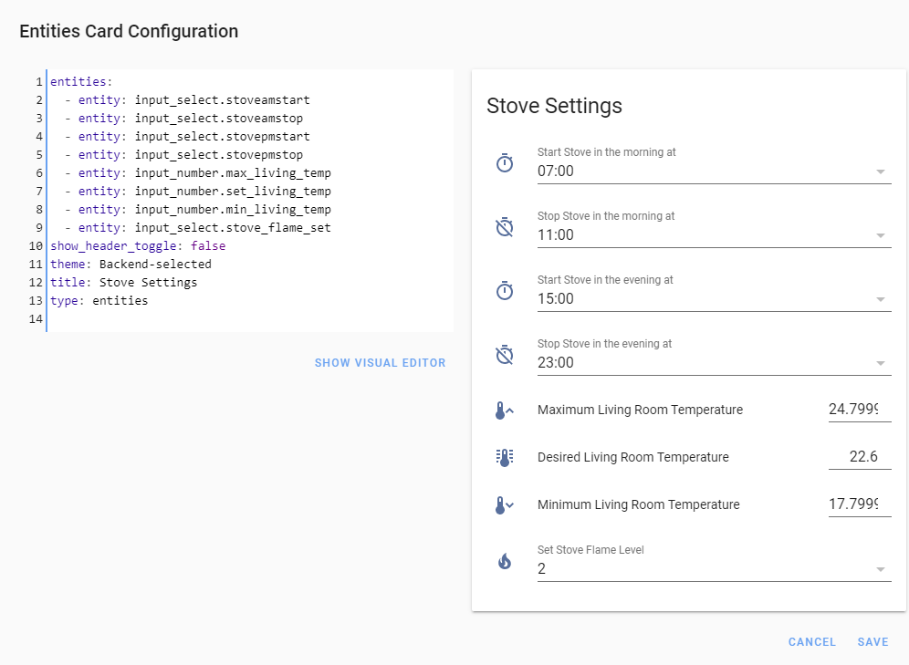909x665 pixels.
Task: Open the Start Stove in the morning dropdown
Action: pyautogui.click(x=714, y=164)
